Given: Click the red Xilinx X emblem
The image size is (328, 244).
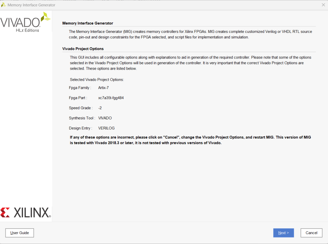Looking at the screenshot, I should (x=5, y=212).
